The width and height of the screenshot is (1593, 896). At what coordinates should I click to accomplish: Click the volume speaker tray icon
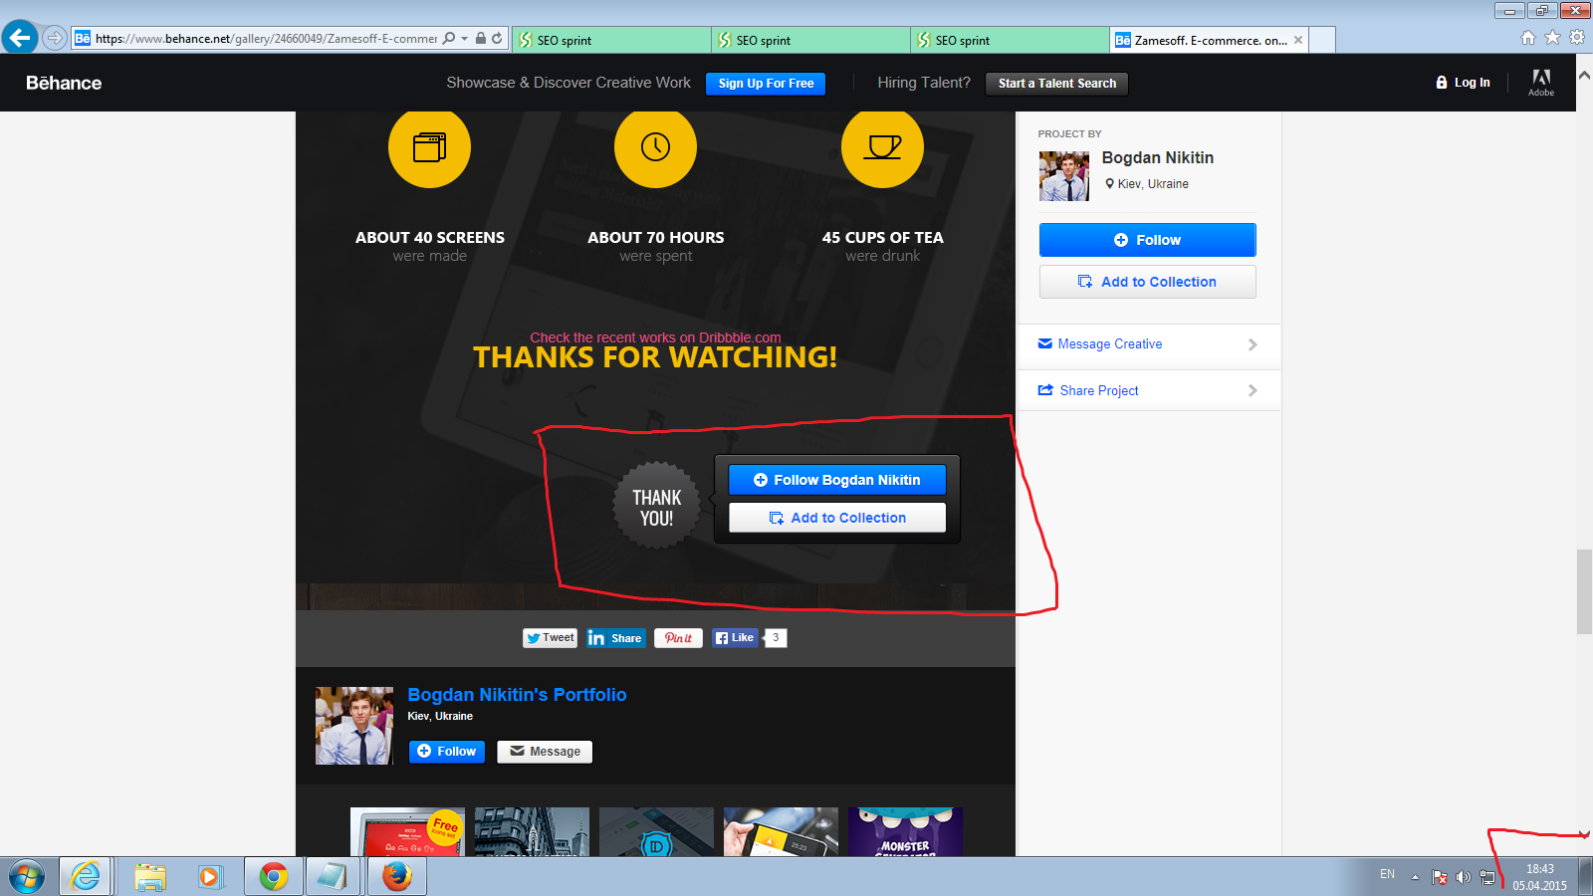point(1463,877)
